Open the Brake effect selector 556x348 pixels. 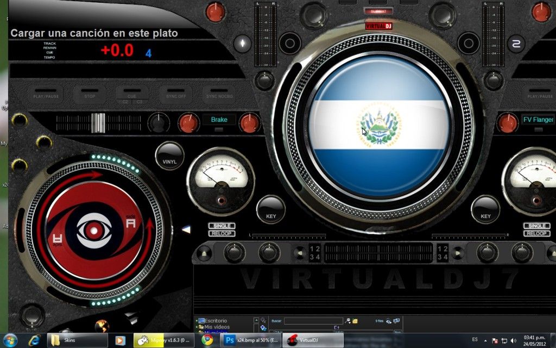[x=219, y=120]
